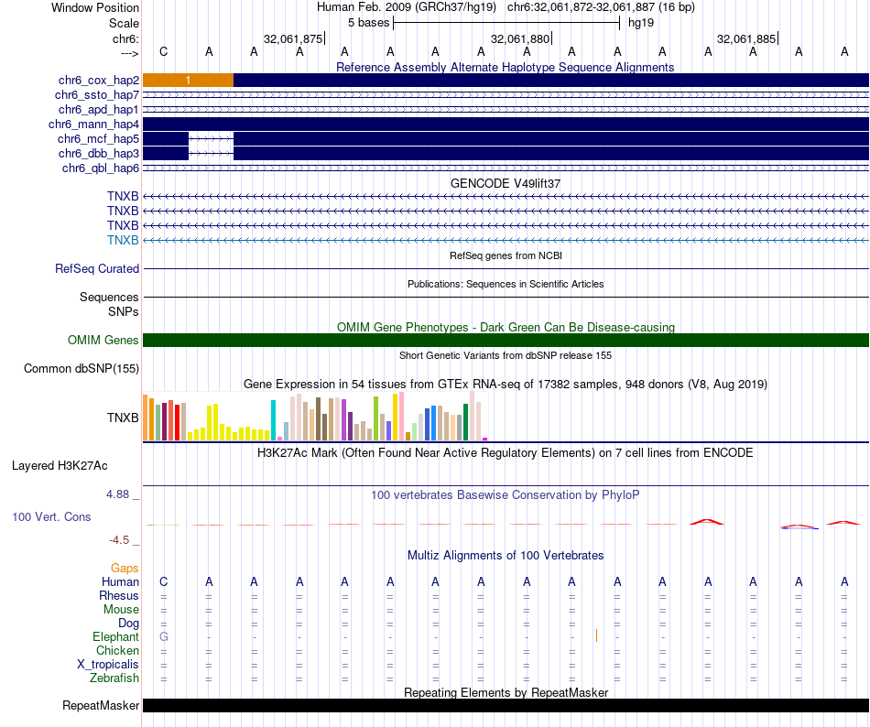Image resolution: width=870 pixels, height=727 pixels.
Task: Open the chr6_cox_hap2 track label
Action: 99,81
